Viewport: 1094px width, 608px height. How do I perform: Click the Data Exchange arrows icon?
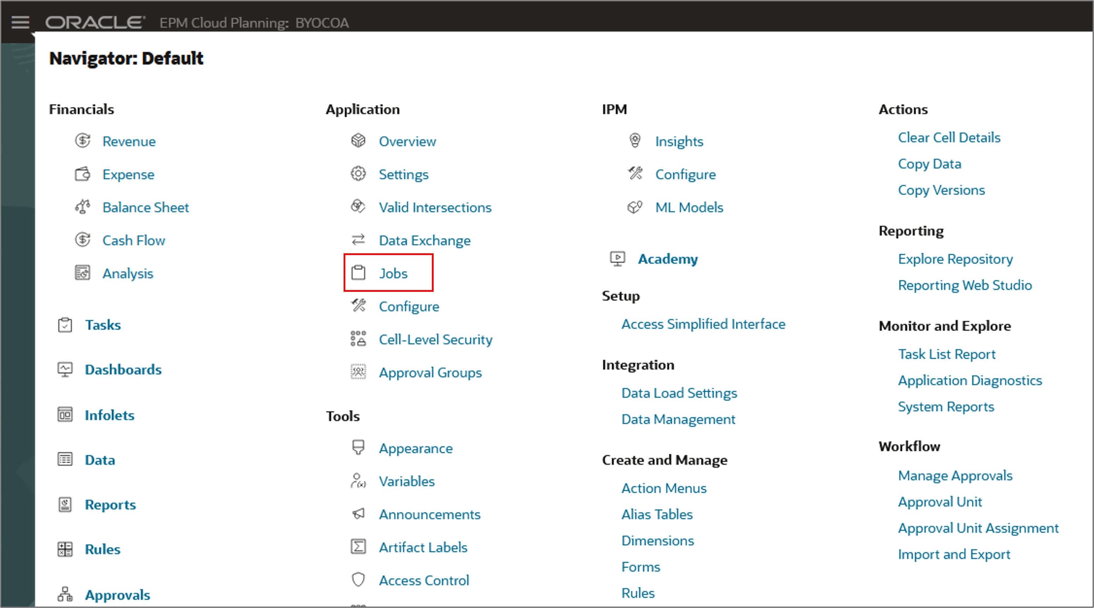pyautogui.click(x=358, y=240)
